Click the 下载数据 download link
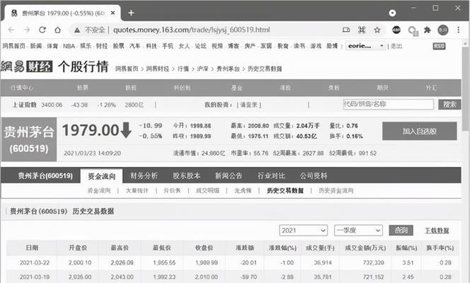The width and height of the screenshot is (470, 283). coord(437,231)
